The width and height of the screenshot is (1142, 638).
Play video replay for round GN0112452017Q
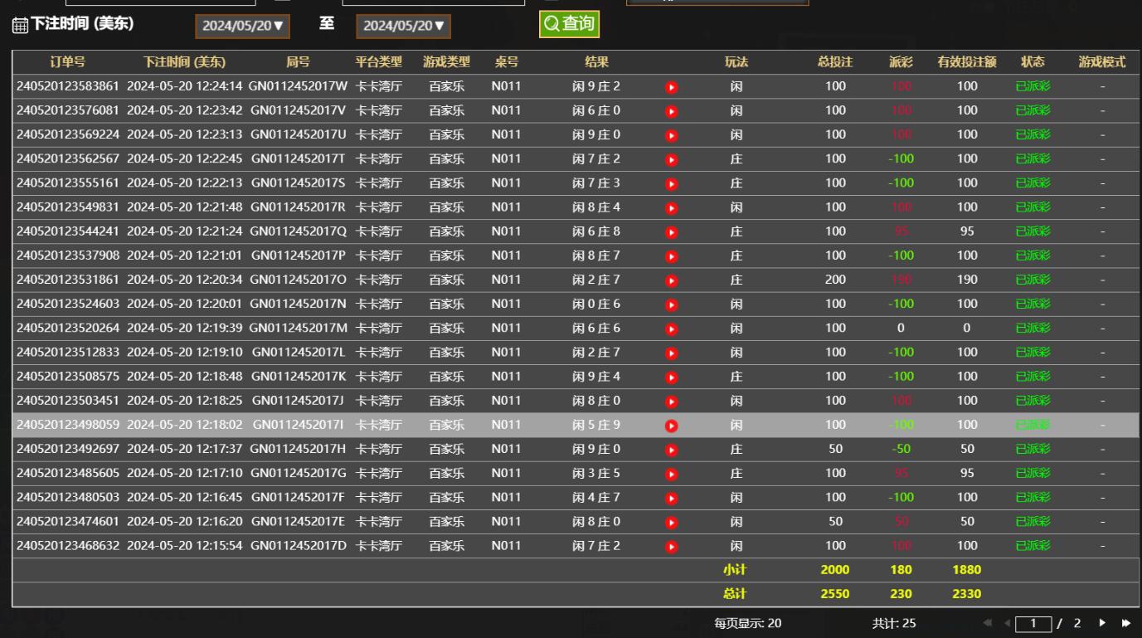(672, 231)
